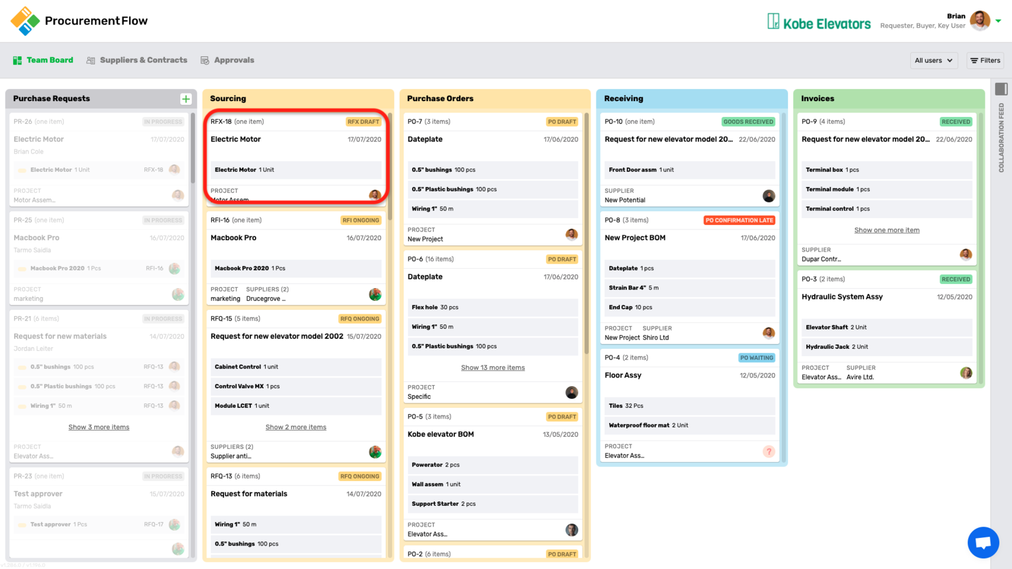Screen dimensions: 1012x569
Task: Click the assignee avatar on RFI-16 card
Action: coord(375,294)
